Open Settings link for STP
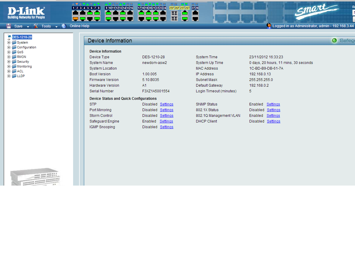 167,104
